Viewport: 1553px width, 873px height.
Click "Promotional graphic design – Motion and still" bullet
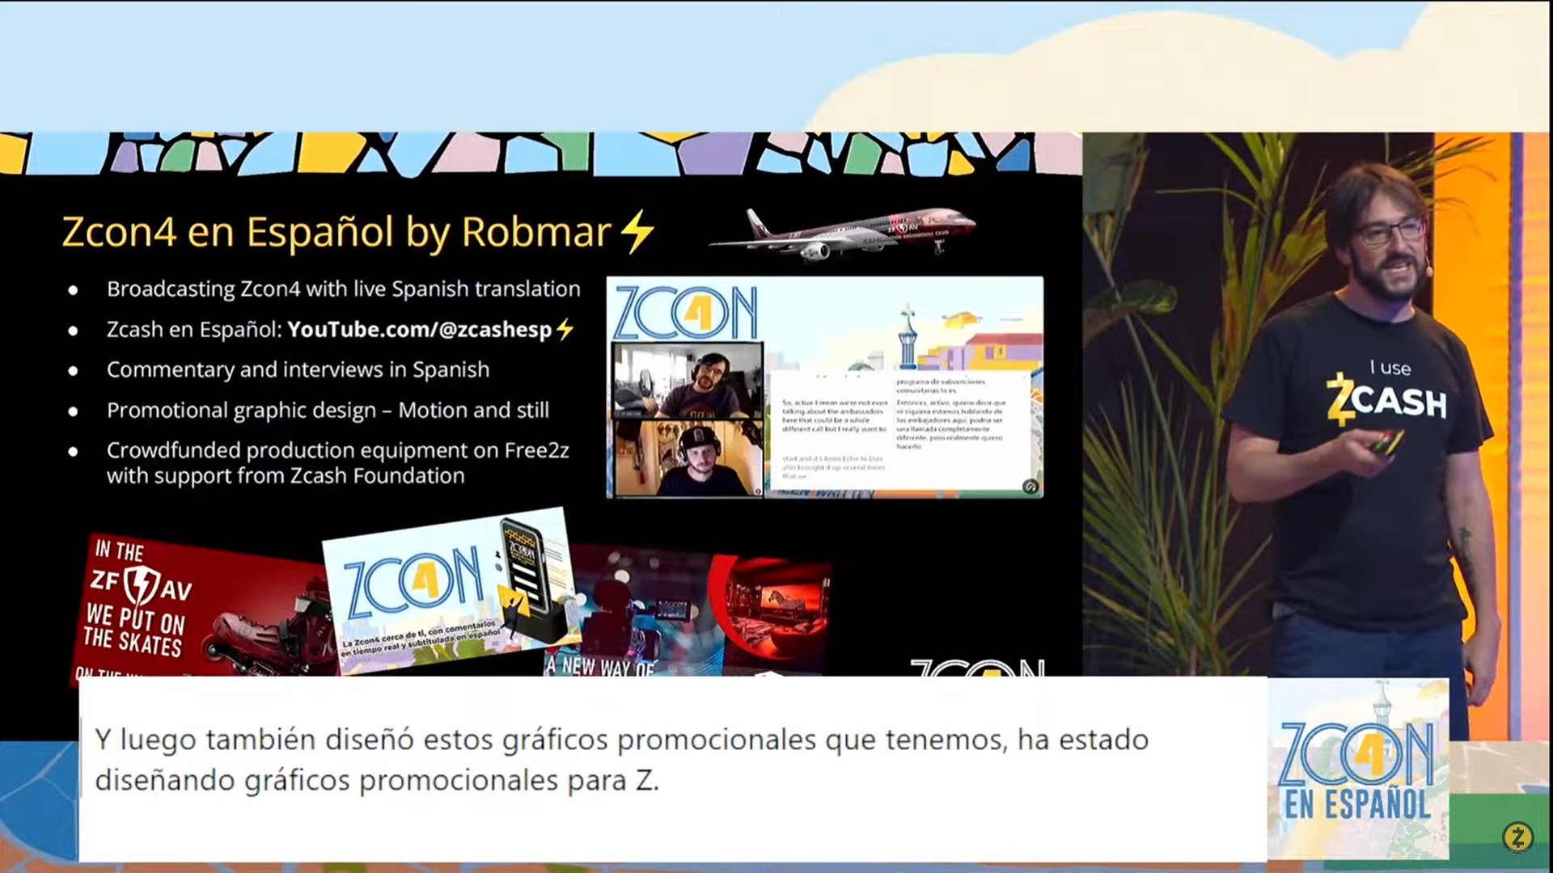tap(328, 410)
